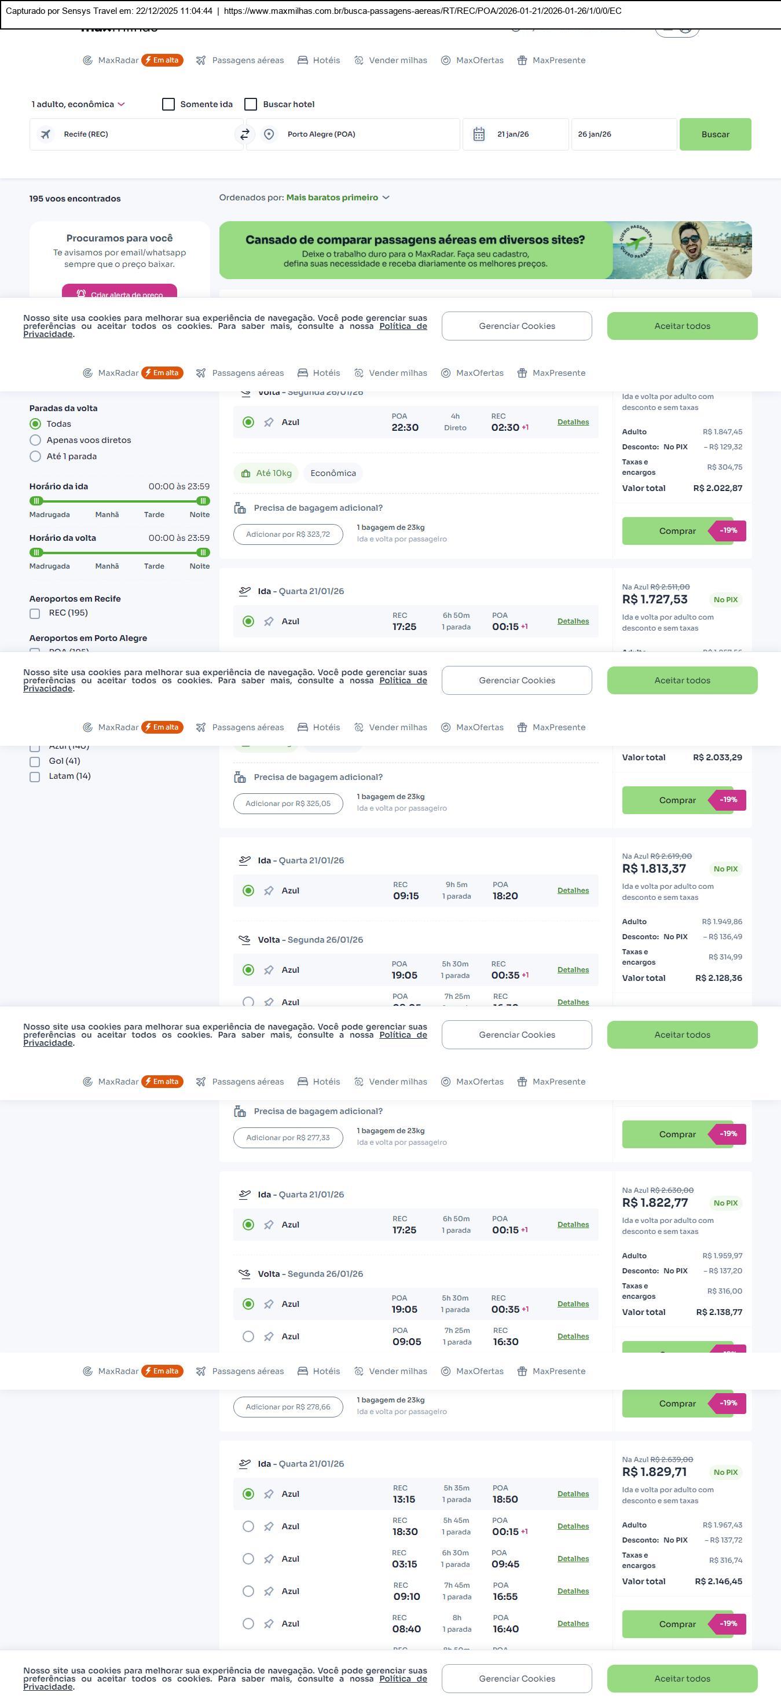Pin the 03:15 REC departure flight
The image size is (781, 1707).
pos(269,1559)
